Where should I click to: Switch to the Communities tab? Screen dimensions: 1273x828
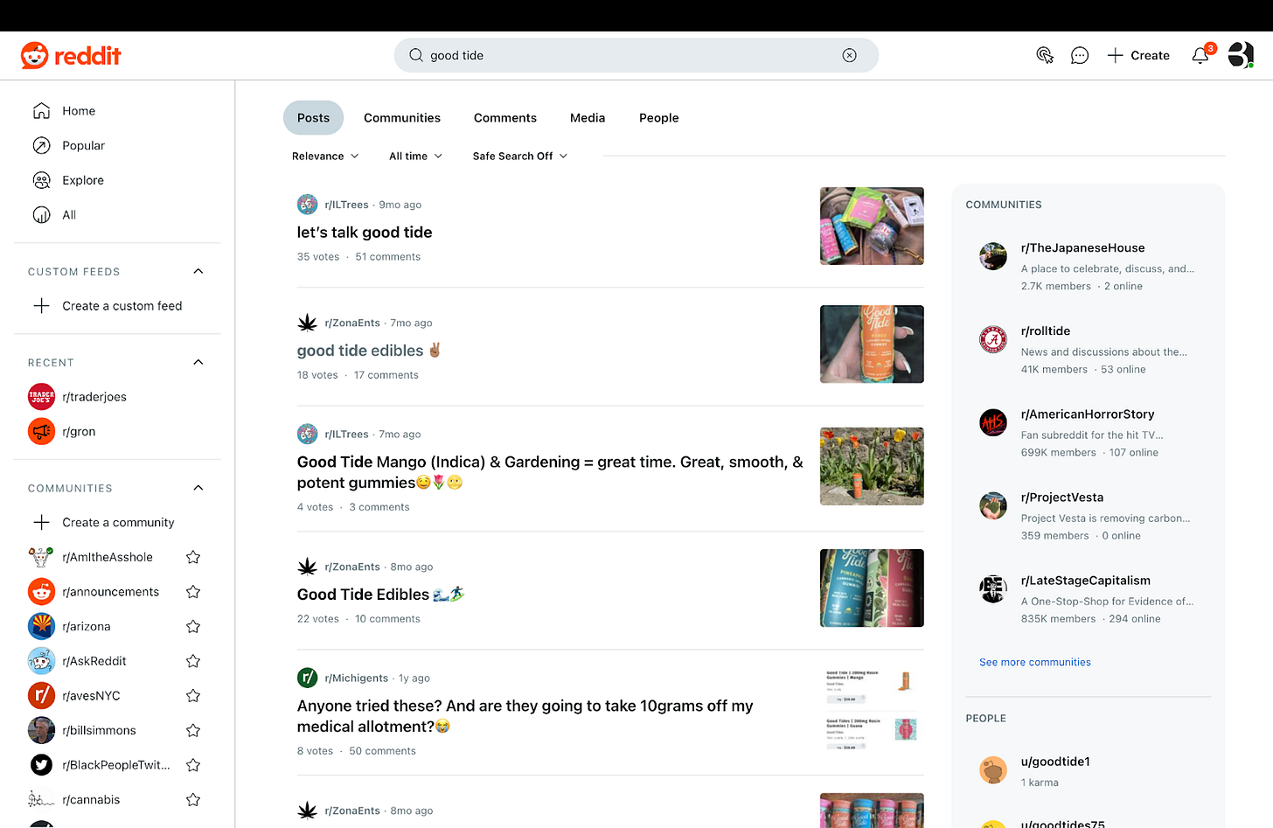coord(402,118)
